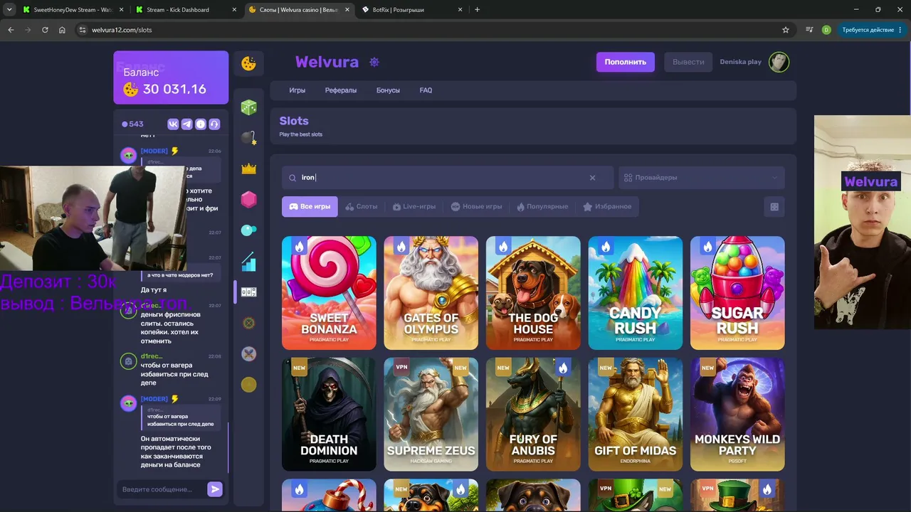This screenshot has width=911, height=512.
Task: Open the rising chart crash game icon
Action: (x=248, y=261)
